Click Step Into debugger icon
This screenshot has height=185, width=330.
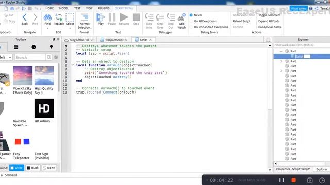coord(149,17)
